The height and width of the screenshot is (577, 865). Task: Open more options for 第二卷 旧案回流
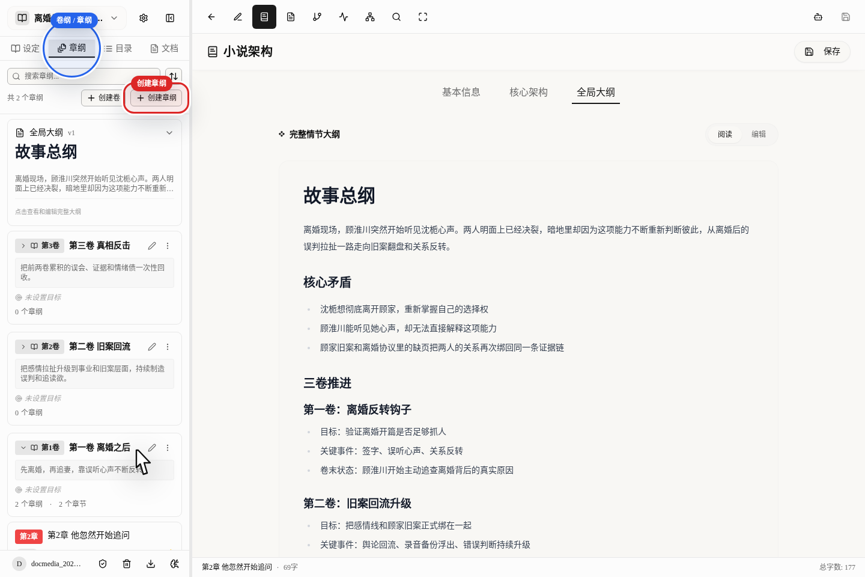point(168,347)
